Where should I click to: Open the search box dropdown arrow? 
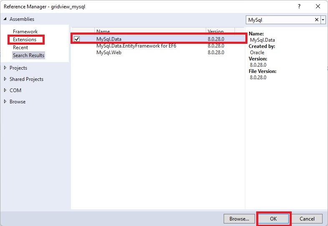[x=323, y=20]
